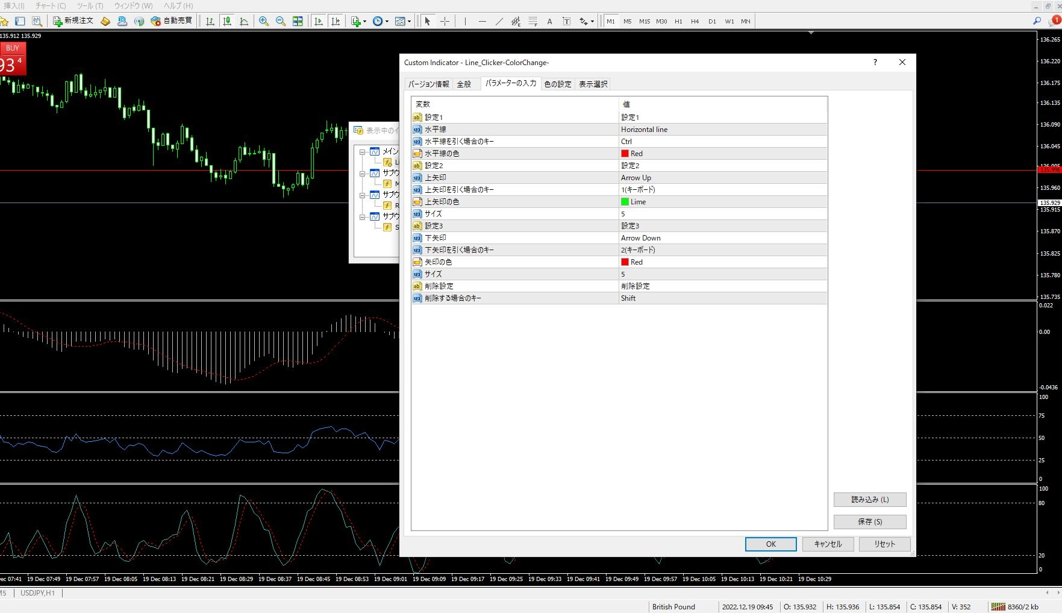The height and width of the screenshot is (613, 1062).
Task: Open the indicators list dropdown
Action: click(x=358, y=21)
